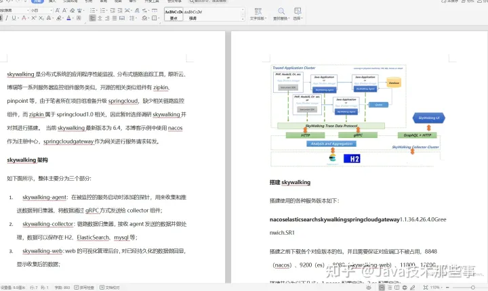Click the clear formatting eraser icon
Viewport: 488px width, 291px height.
tap(73, 11)
